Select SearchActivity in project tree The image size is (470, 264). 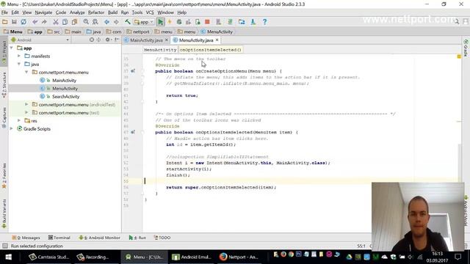click(x=65, y=96)
